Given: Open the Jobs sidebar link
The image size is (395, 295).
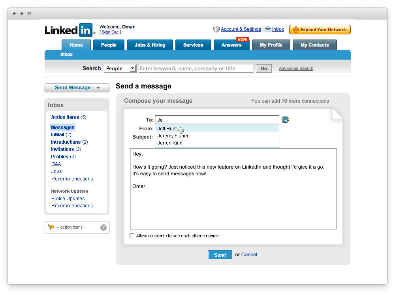Looking at the screenshot, I should (56, 171).
